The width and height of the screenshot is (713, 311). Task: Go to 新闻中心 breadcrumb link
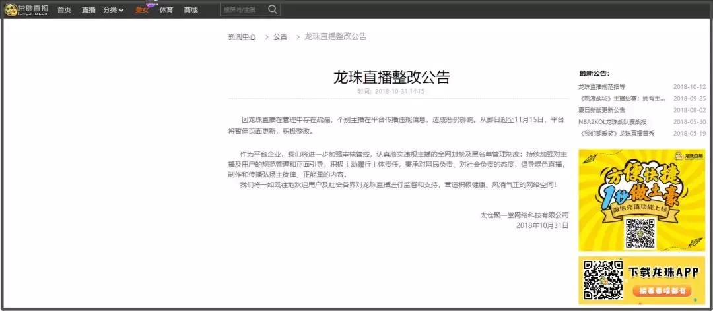[x=242, y=37]
